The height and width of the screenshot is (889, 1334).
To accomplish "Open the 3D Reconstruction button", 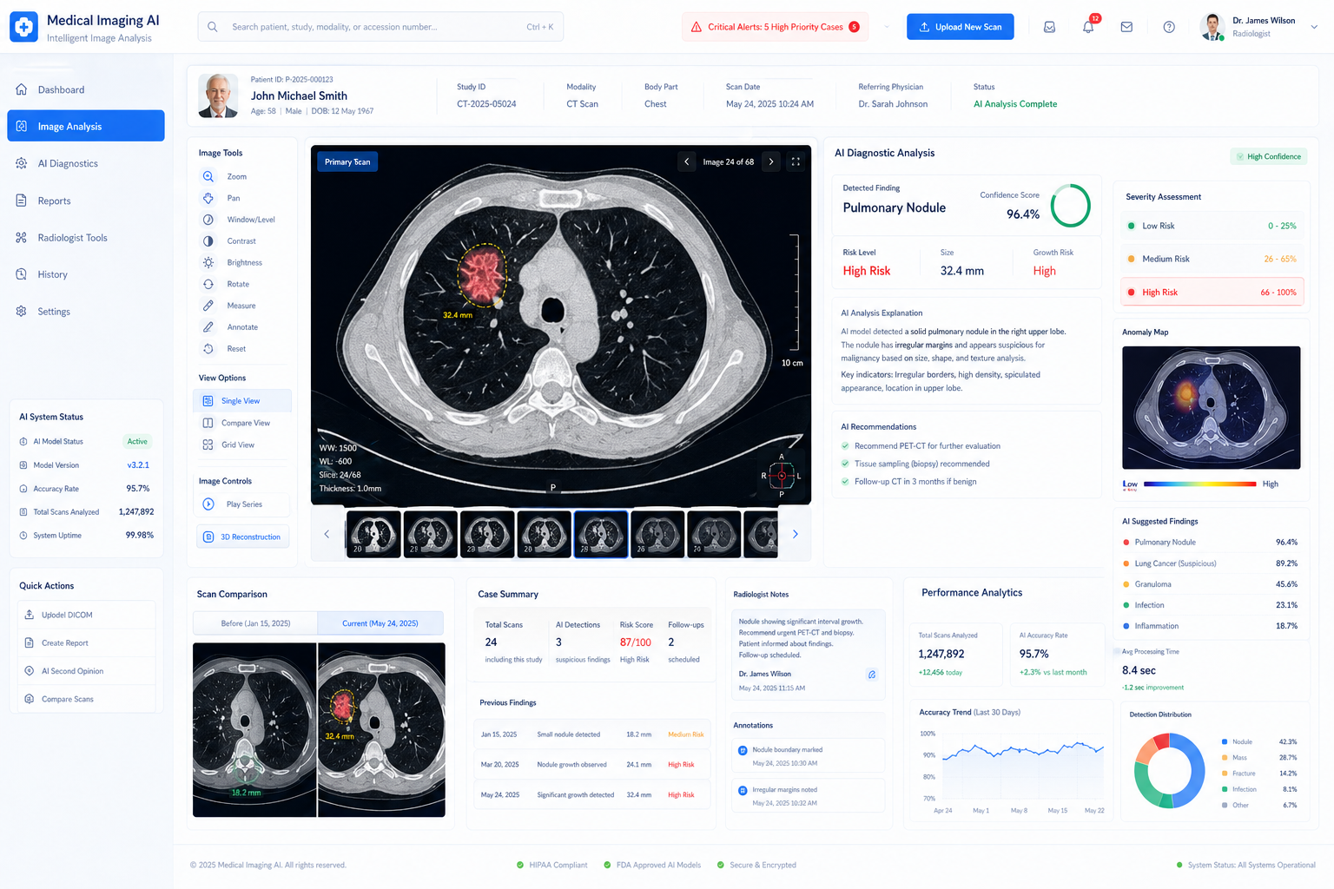I will [242, 537].
